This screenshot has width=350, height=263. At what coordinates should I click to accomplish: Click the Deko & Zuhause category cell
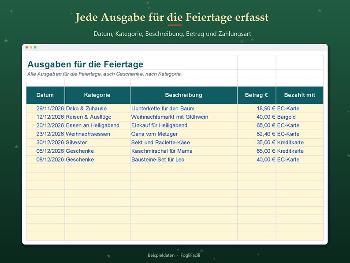pyautogui.click(x=97, y=109)
